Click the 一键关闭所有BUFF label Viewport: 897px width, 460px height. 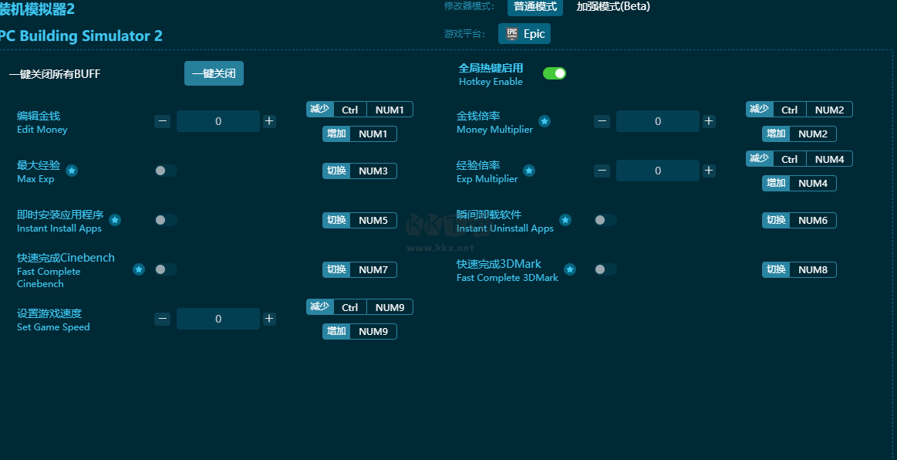(55, 74)
